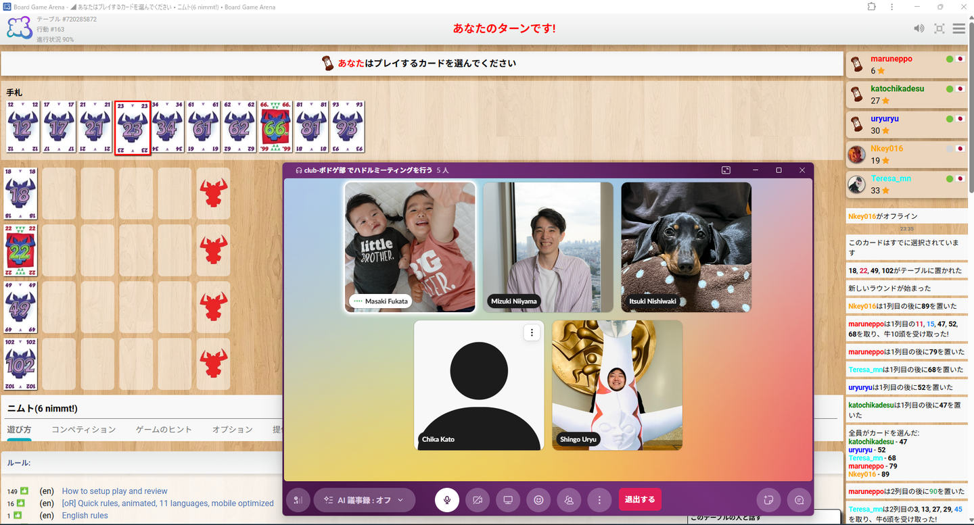The height and width of the screenshot is (525, 974).
Task: Click the 'ニムト(6 nimmt!)' game title
Action: (x=42, y=409)
